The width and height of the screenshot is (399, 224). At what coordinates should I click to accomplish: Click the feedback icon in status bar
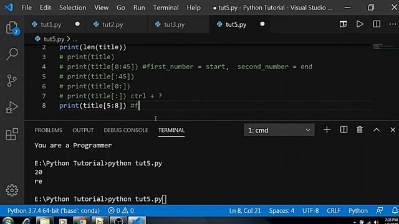[x=380, y=210]
